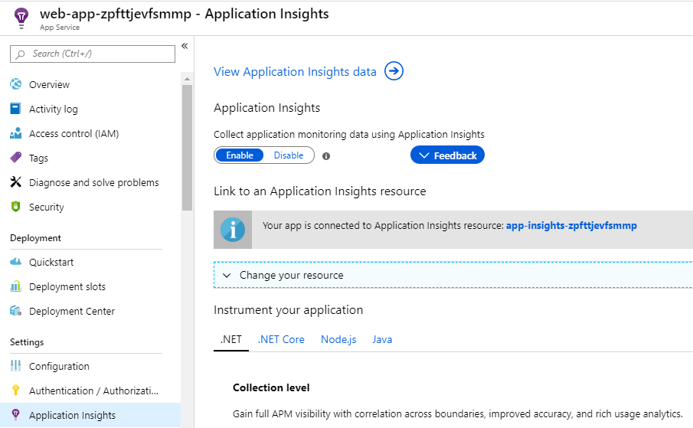Click the Access control (IAM) people icon
This screenshot has height=428, width=693.
click(x=15, y=134)
